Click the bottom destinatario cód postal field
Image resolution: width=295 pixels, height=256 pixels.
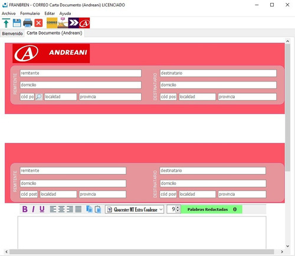[x=168, y=194]
